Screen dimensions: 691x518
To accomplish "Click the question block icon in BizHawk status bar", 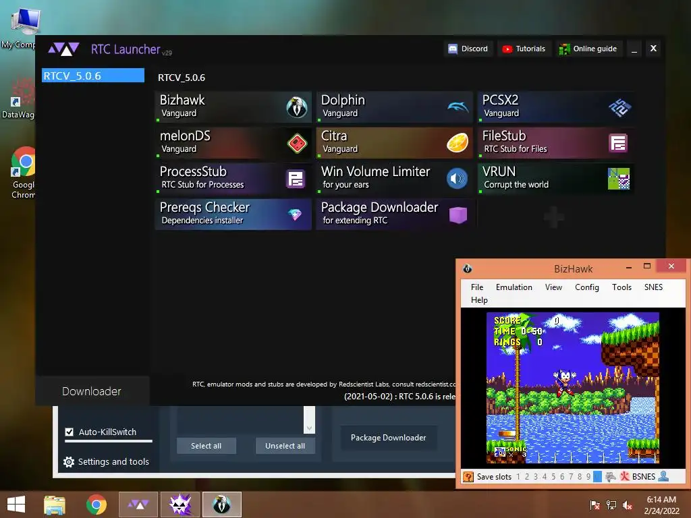I will click(468, 477).
